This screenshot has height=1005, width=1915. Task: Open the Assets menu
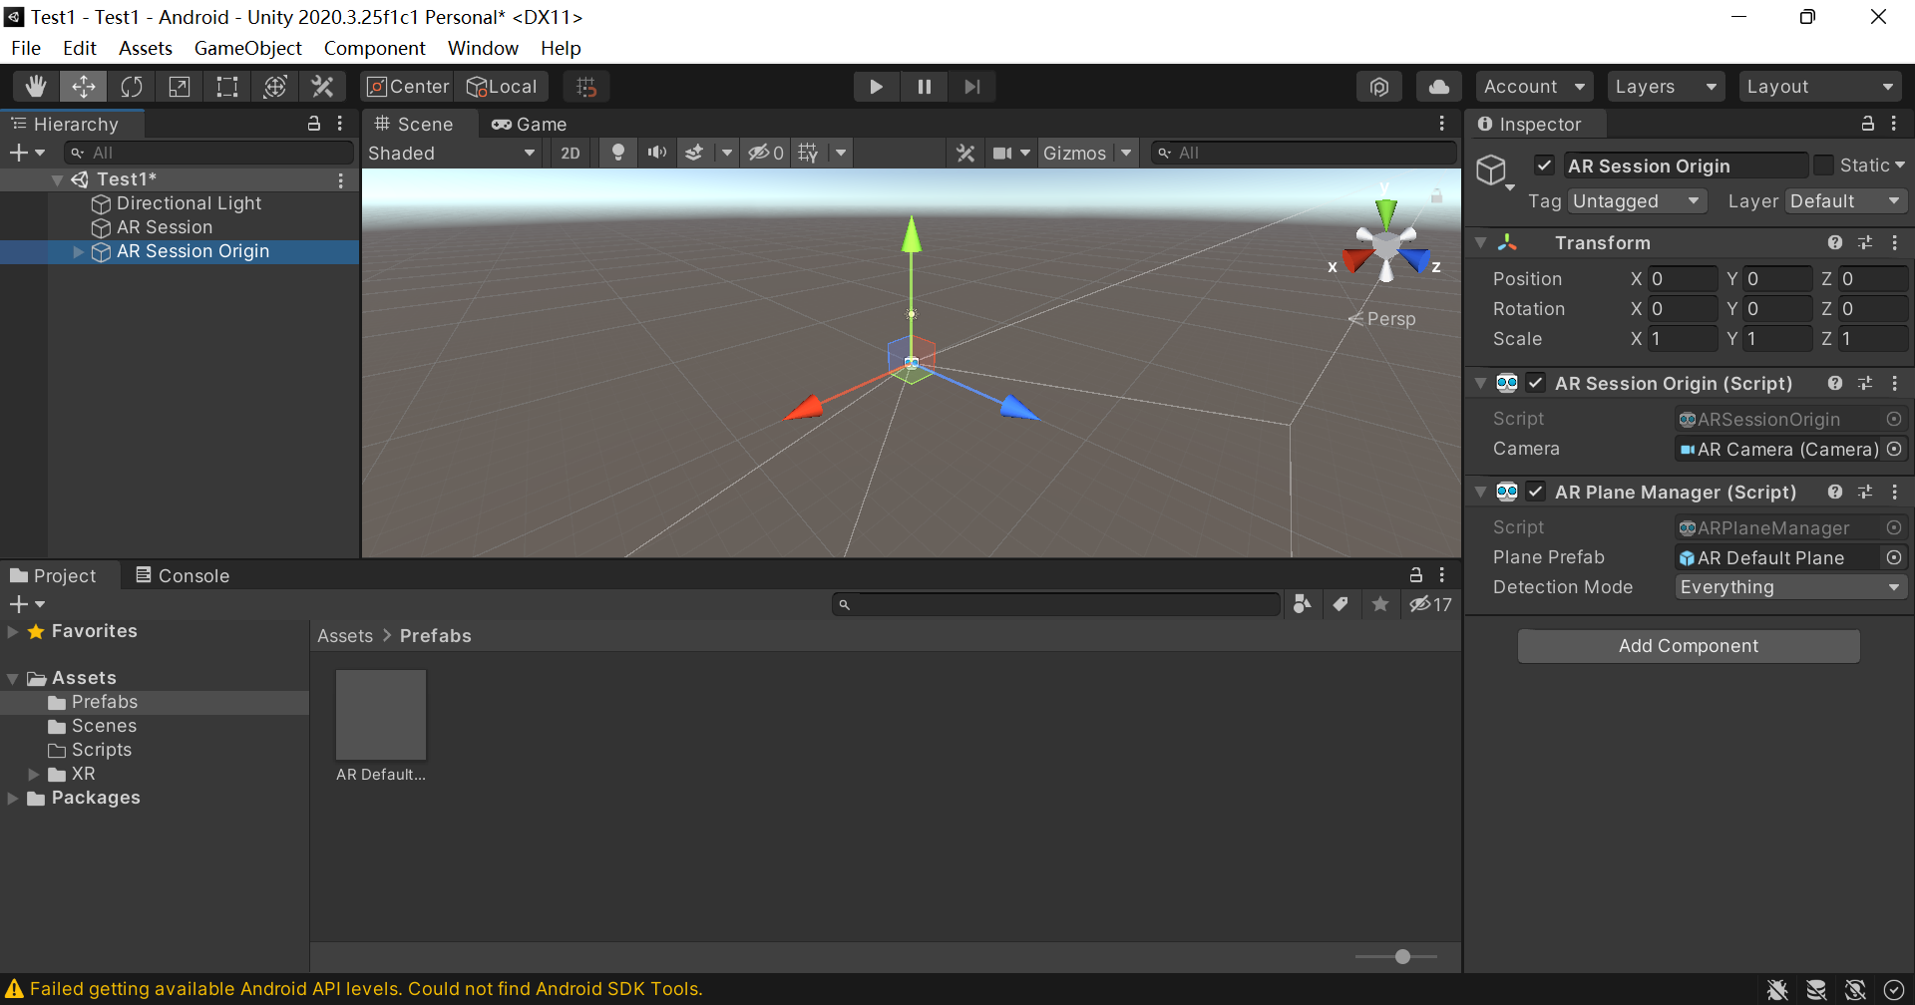click(x=146, y=48)
